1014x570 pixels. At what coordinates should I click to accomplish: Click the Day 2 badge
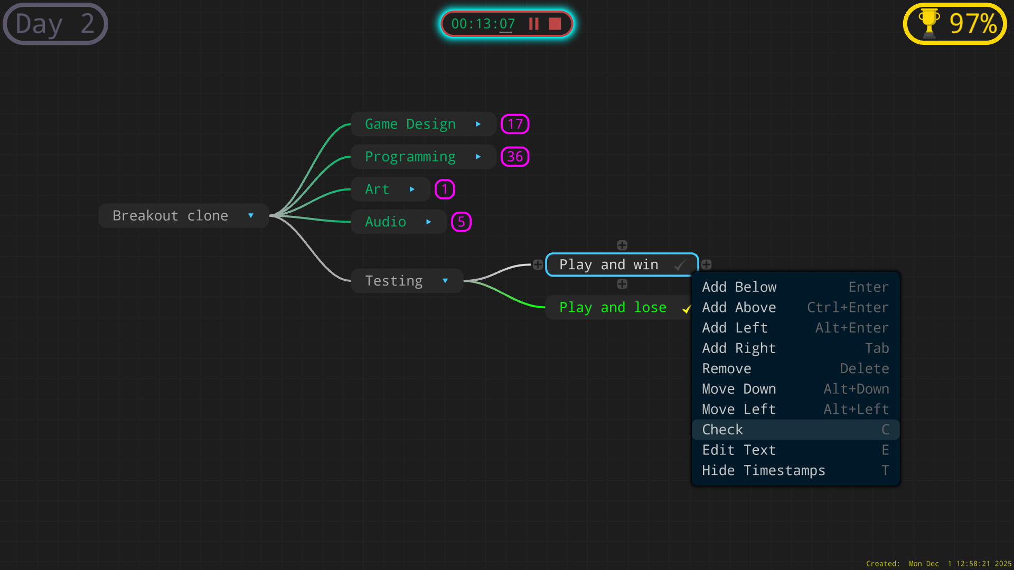pos(54,23)
